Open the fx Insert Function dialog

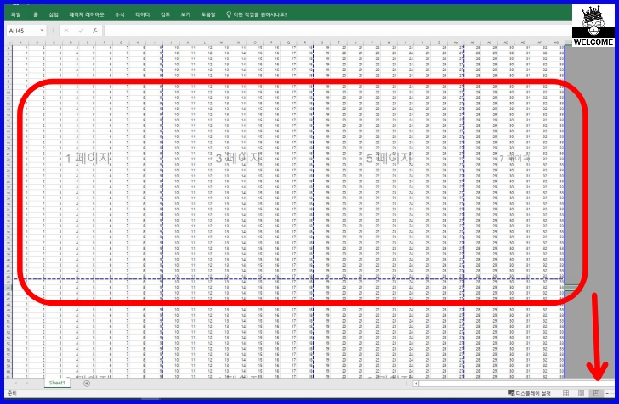pos(95,31)
